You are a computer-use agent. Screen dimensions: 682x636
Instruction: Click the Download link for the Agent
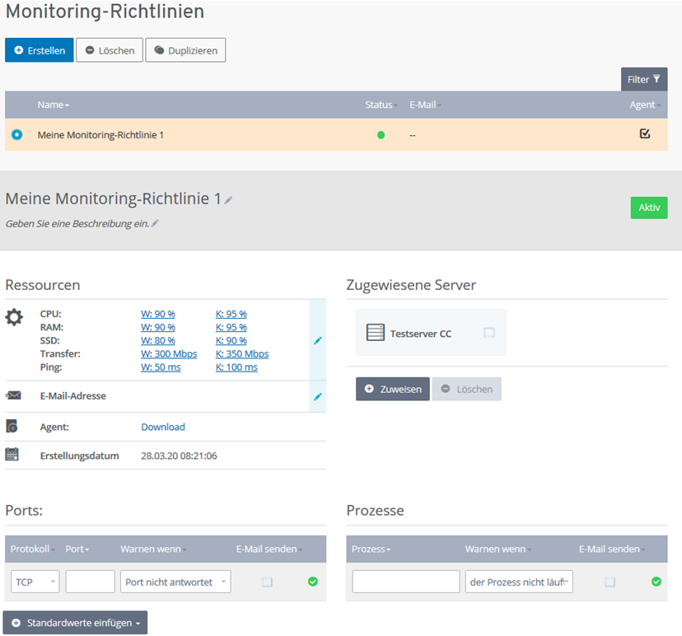click(x=162, y=427)
